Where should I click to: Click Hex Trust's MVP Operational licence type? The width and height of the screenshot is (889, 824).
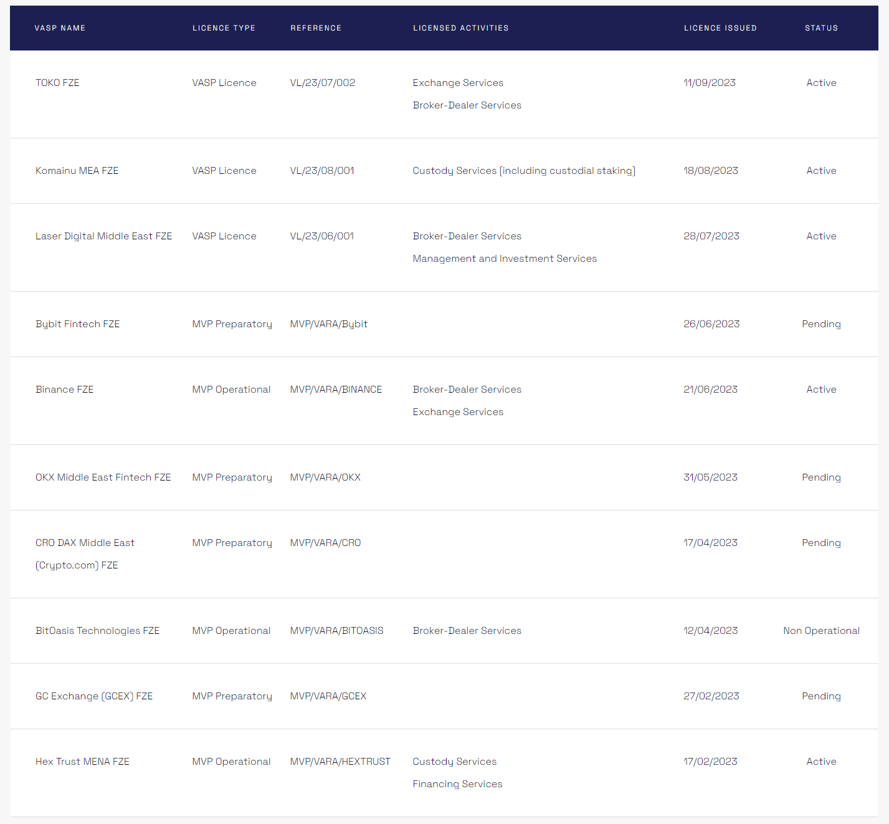[231, 762]
